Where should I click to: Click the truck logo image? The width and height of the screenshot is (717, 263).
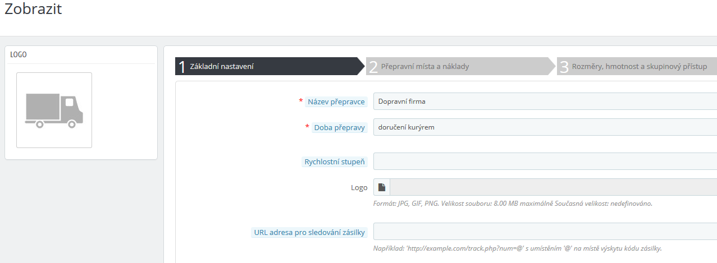point(54,110)
